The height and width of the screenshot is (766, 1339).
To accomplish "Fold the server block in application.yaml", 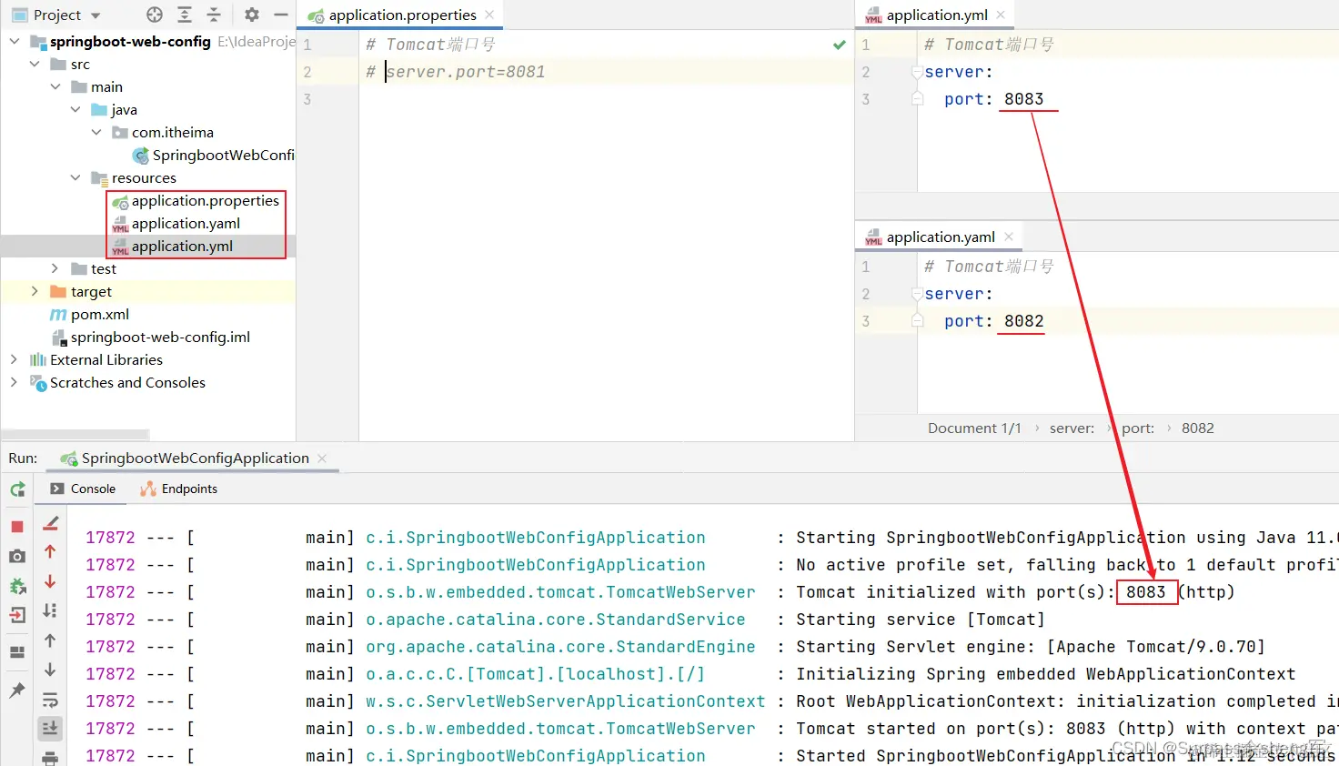I will 917,294.
